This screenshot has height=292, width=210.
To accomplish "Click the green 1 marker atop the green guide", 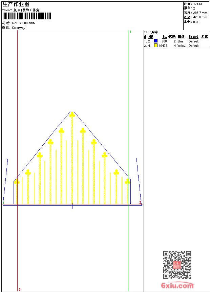I will (130, 32).
